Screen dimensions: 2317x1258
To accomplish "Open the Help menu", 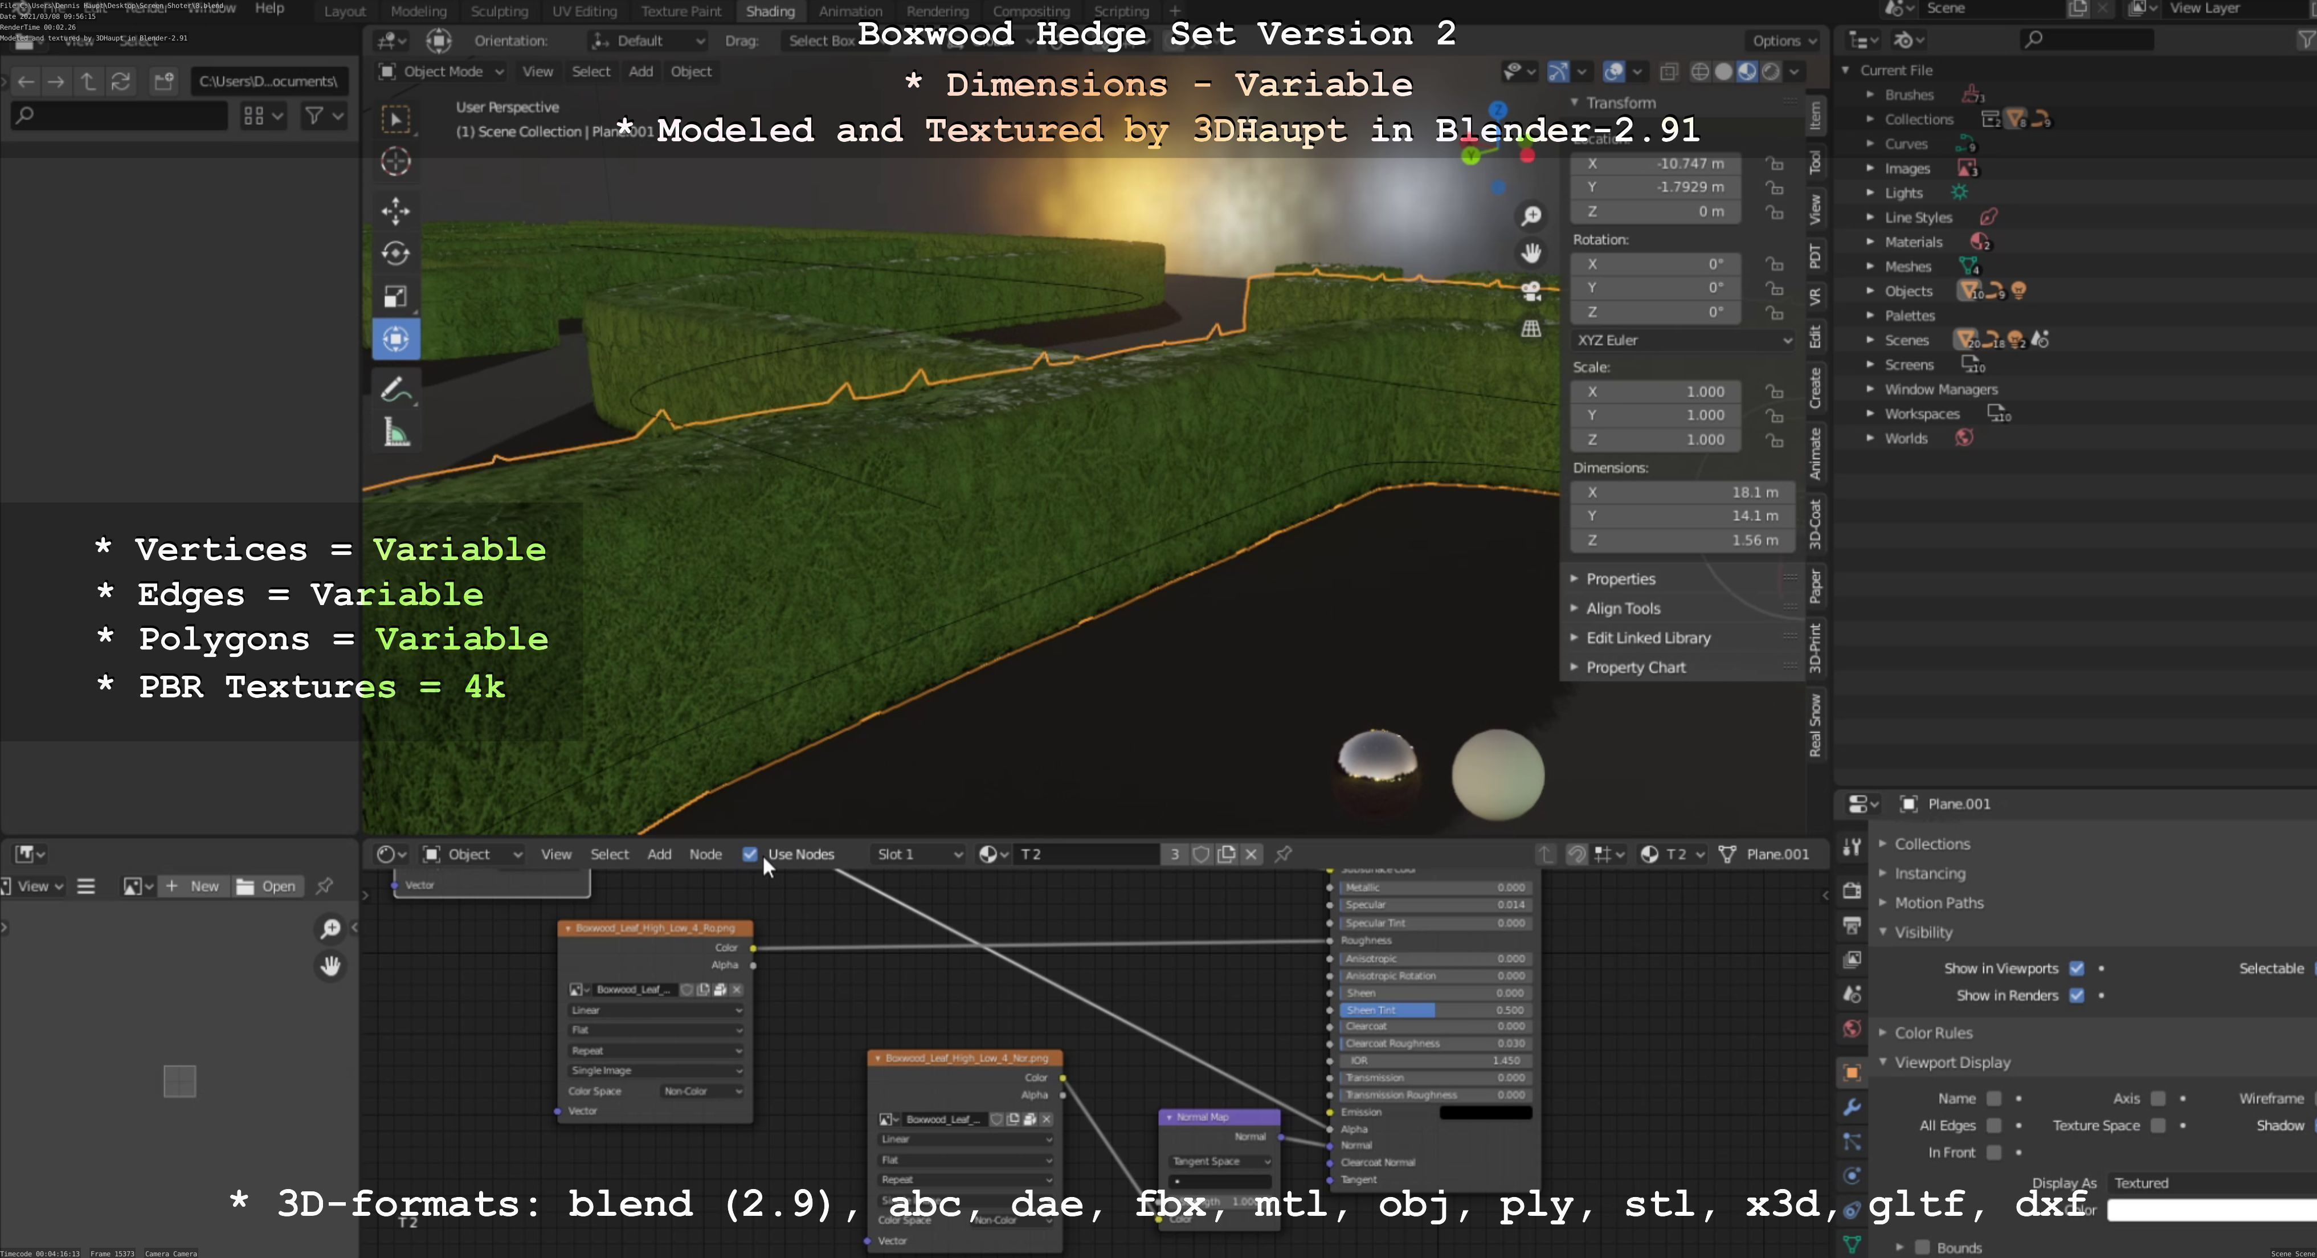I will 269,8.
